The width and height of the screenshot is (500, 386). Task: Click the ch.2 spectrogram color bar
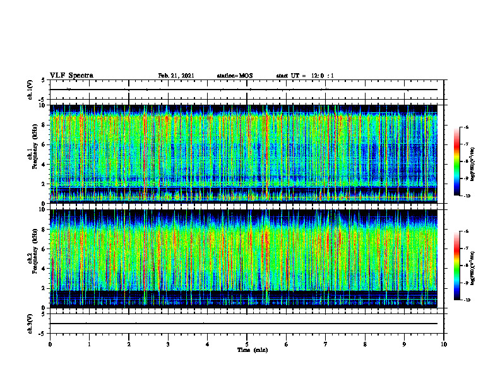456,266
